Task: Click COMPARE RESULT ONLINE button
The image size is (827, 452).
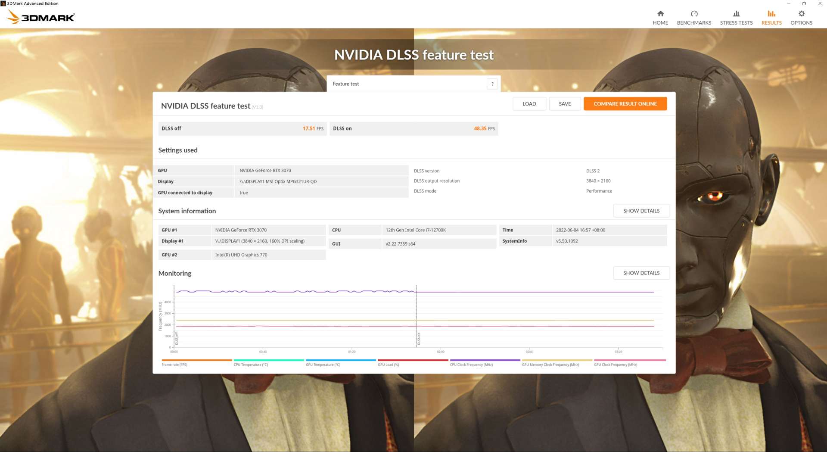Action: (x=625, y=104)
